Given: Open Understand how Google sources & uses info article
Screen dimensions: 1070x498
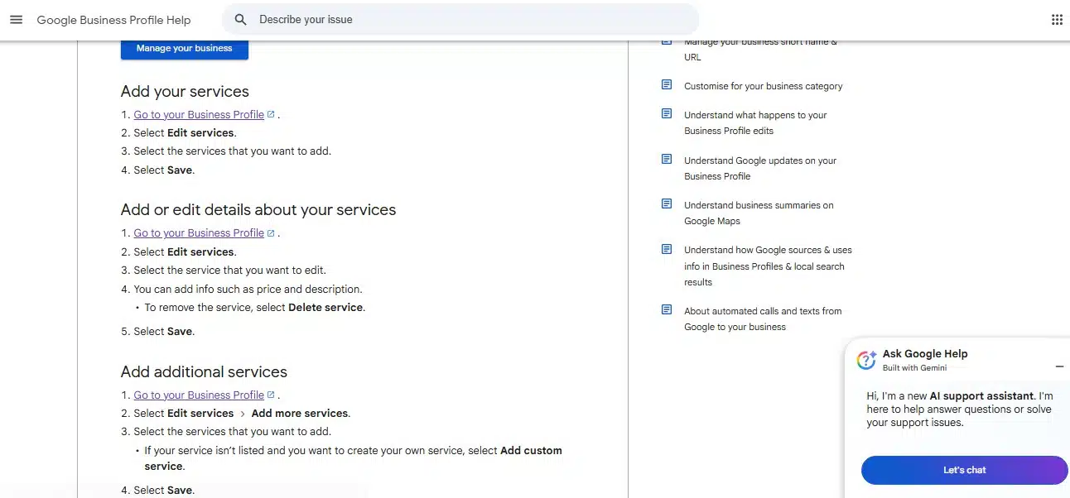Looking at the screenshot, I should point(768,266).
